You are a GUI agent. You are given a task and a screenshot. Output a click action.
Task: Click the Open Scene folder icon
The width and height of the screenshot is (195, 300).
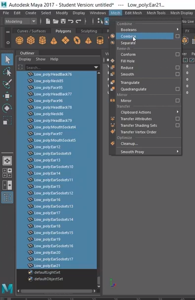pos(55,21)
